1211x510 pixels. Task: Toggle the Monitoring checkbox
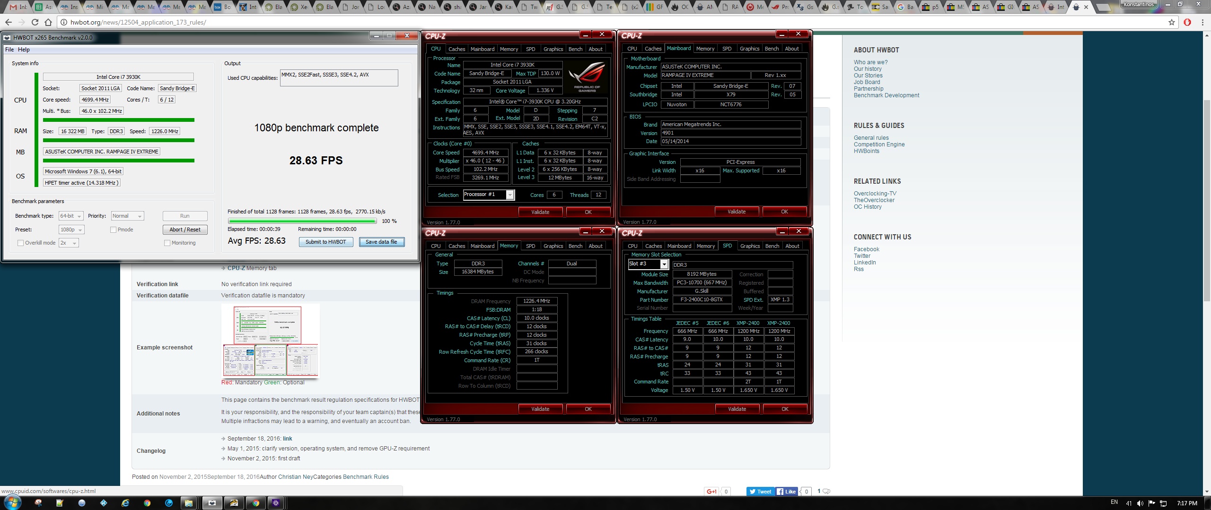167,243
